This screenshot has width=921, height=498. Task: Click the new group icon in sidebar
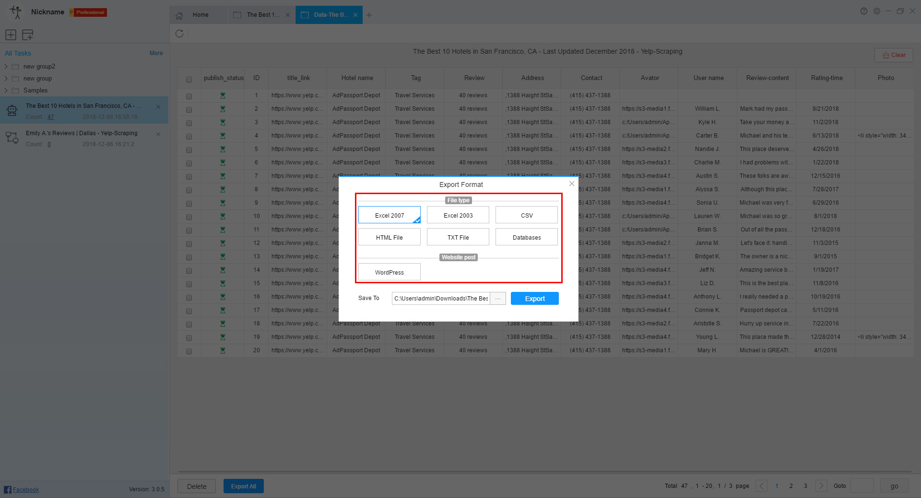coord(27,35)
